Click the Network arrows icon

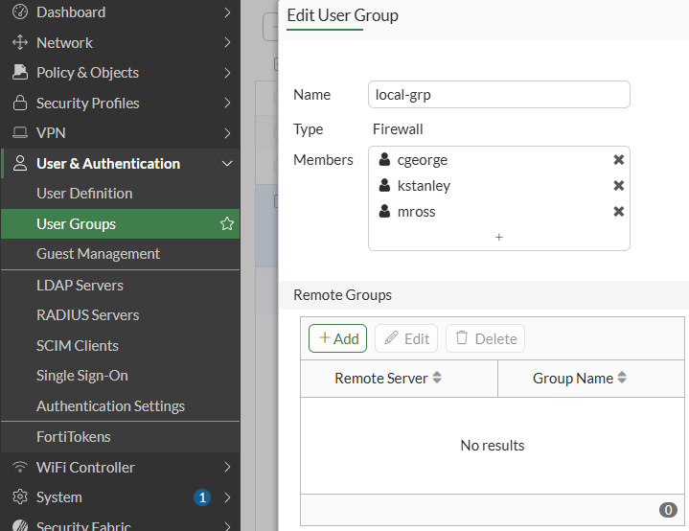20,42
